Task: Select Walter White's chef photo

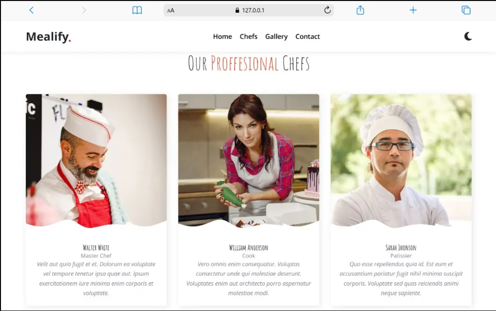Action: tap(96, 161)
